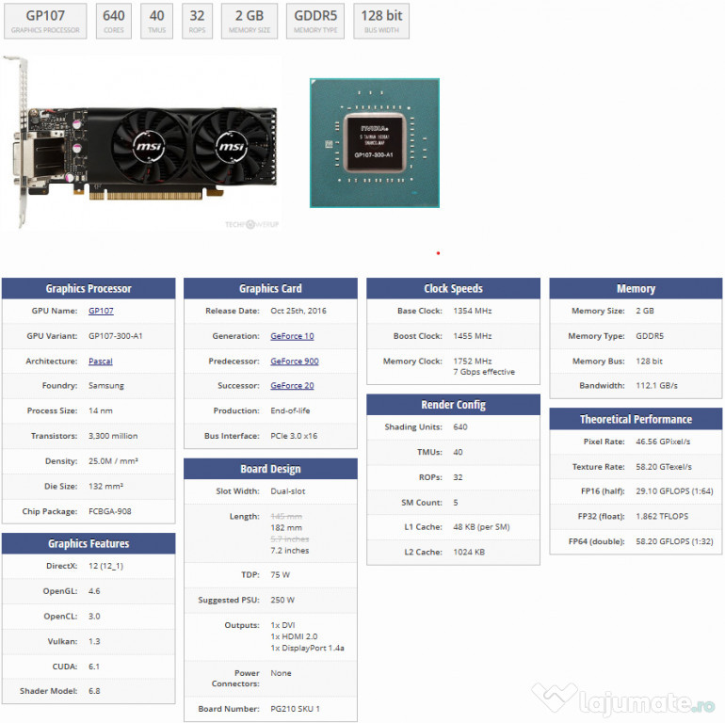Select the Board Design section header
The height and width of the screenshot is (723, 725).
pyautogui.click(x=270, y=469)
